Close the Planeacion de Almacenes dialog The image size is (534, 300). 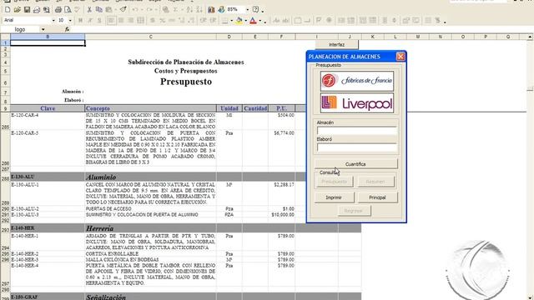pyautogui.click(x=400, y=57)
